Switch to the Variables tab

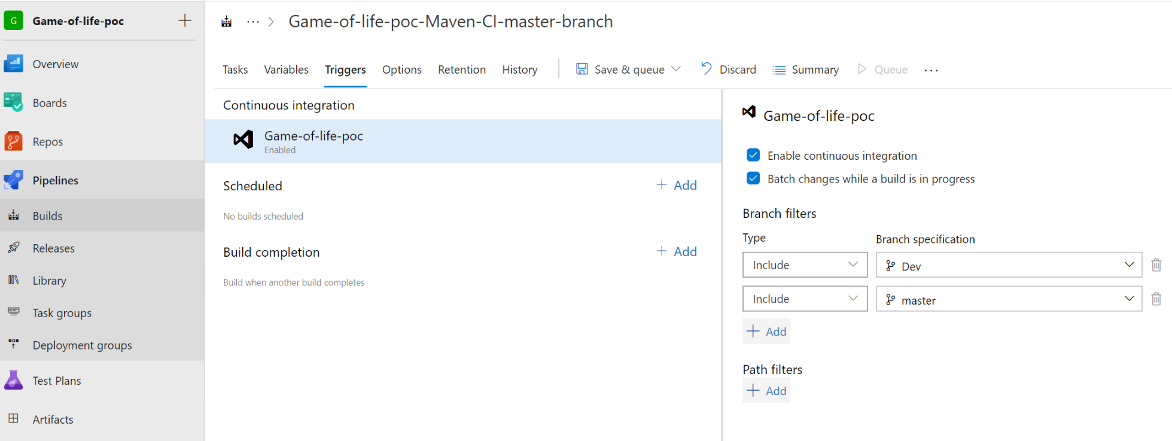(x=287, y=69)
